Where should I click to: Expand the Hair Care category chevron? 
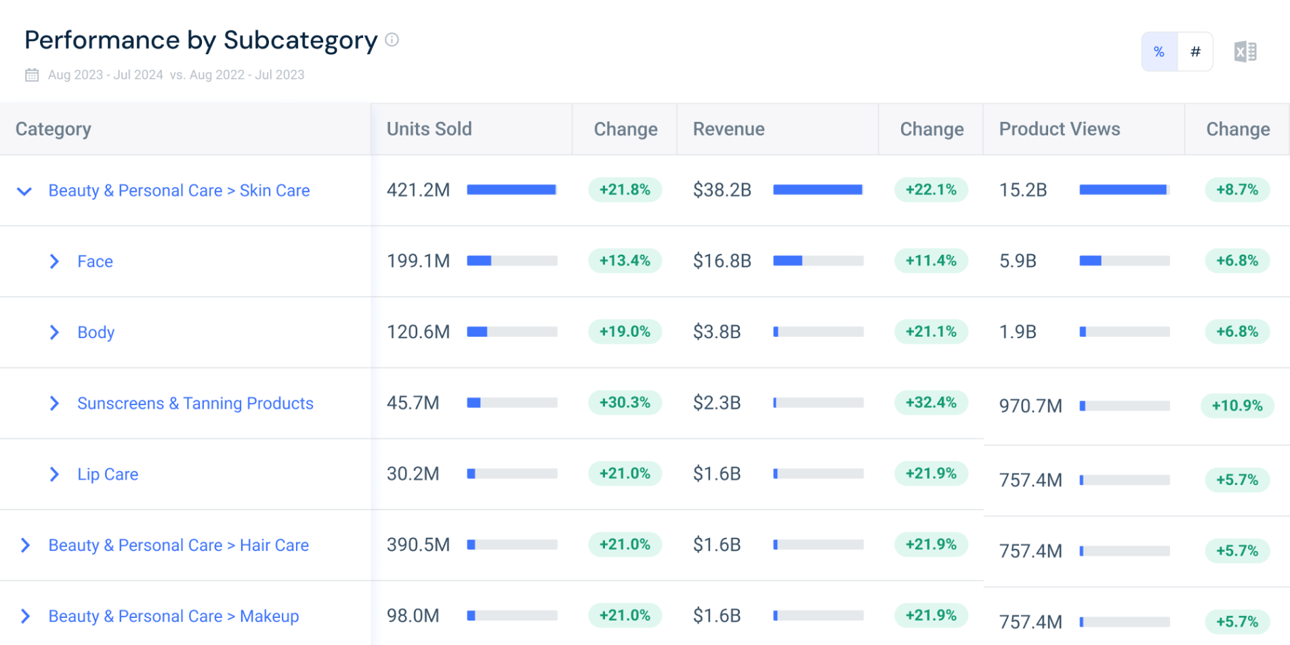pos(25,545)
